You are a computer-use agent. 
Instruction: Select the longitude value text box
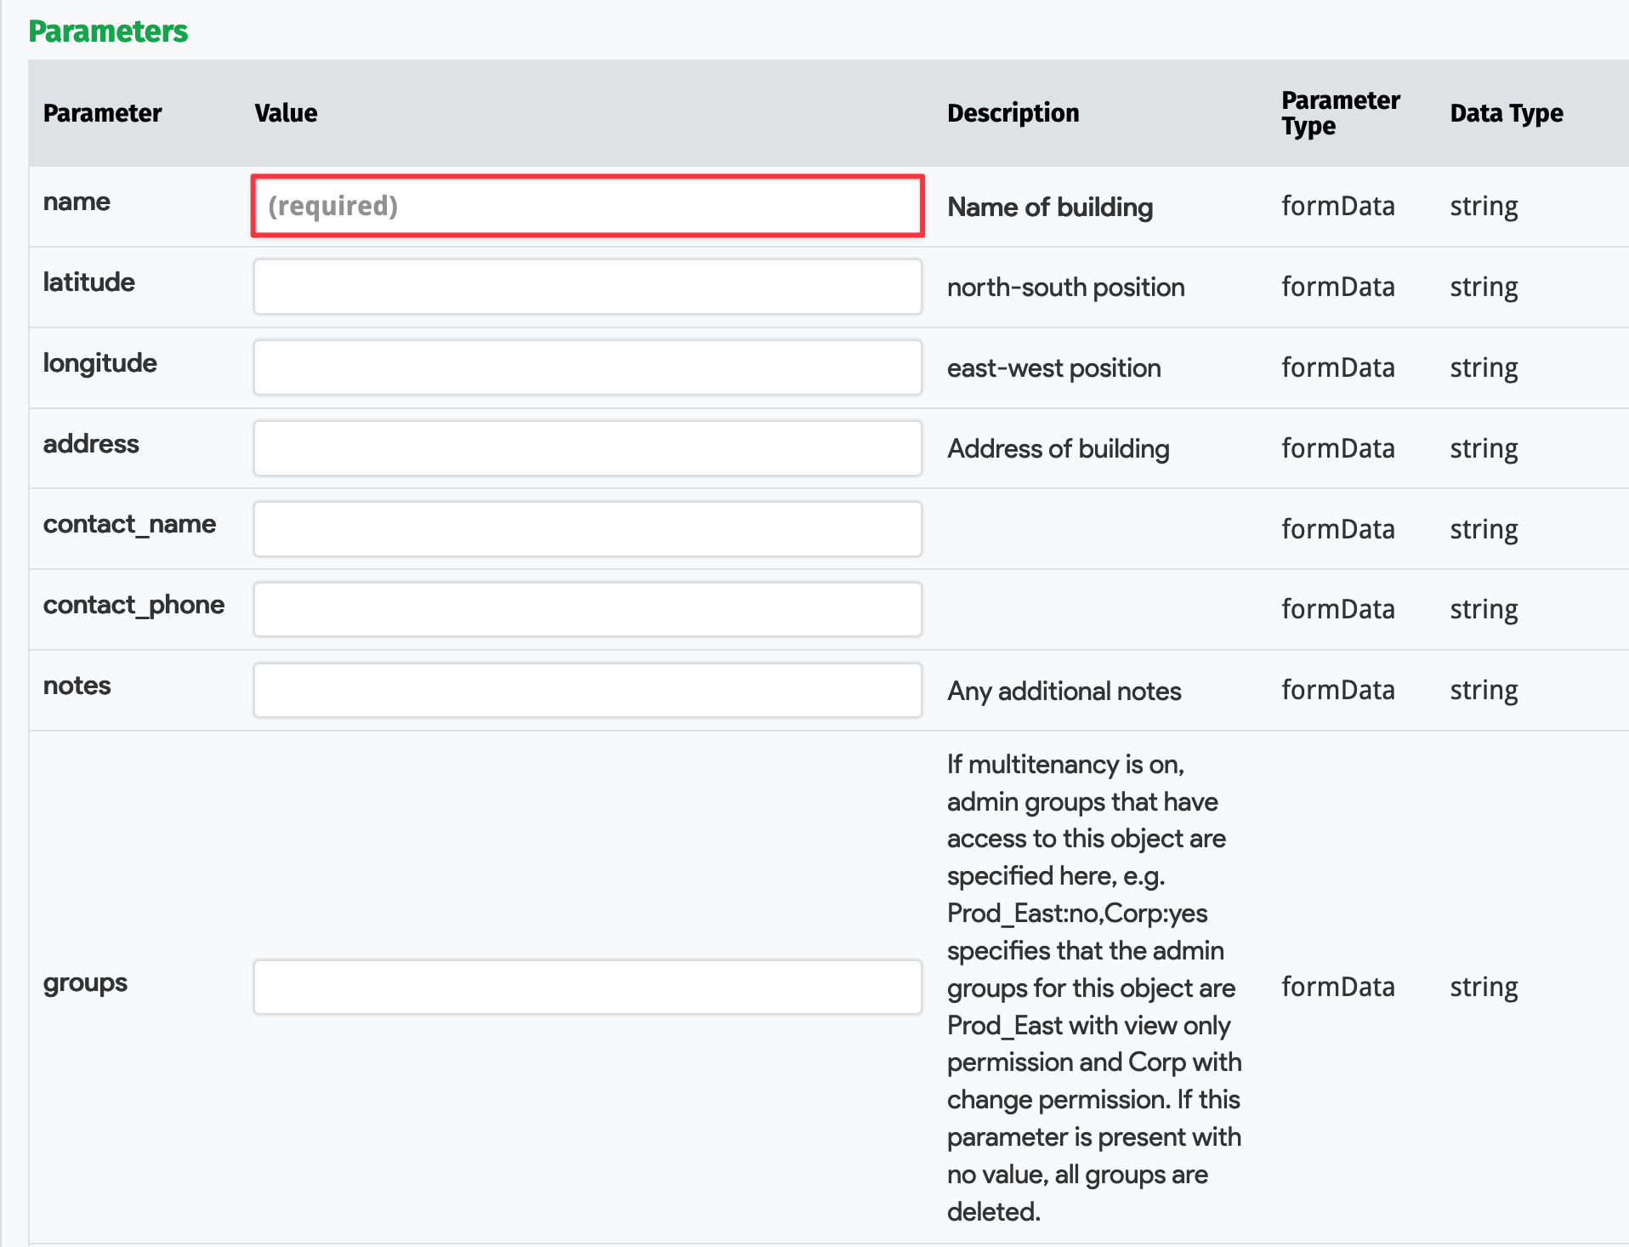pyautogui.click(x=587, y=367)
